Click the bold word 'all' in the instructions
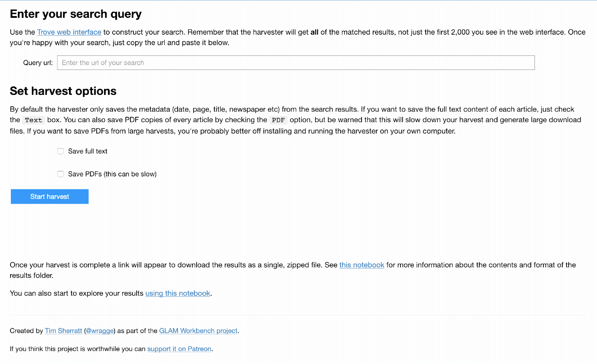Viewport: 597px width, 364px height. pos(314,32)
